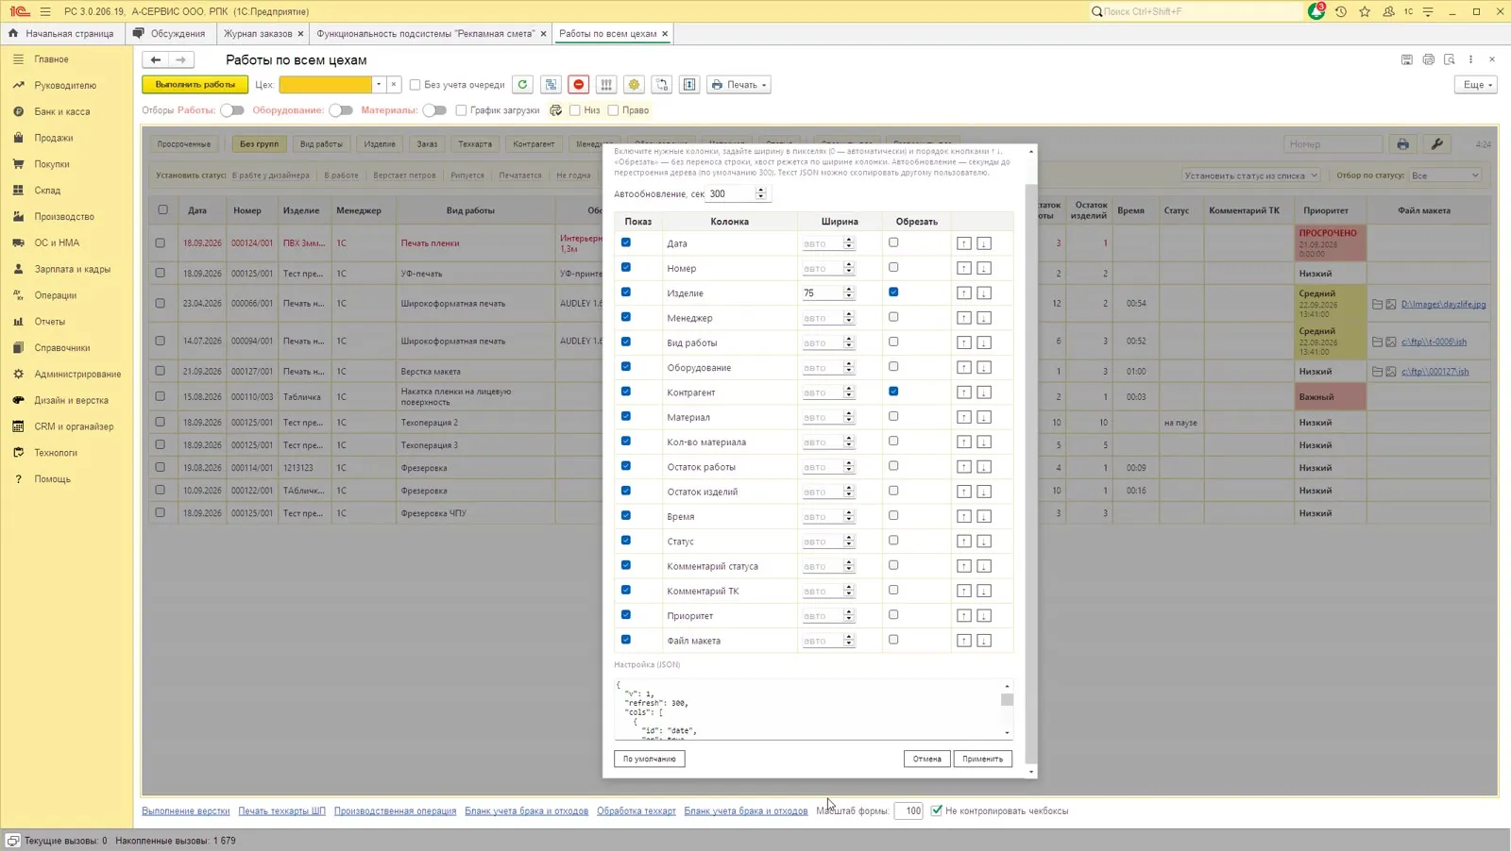Increase the Автообновление seconds with the stepper
This screenshot has height=851, width=1511.
click(x=761, y=190)
